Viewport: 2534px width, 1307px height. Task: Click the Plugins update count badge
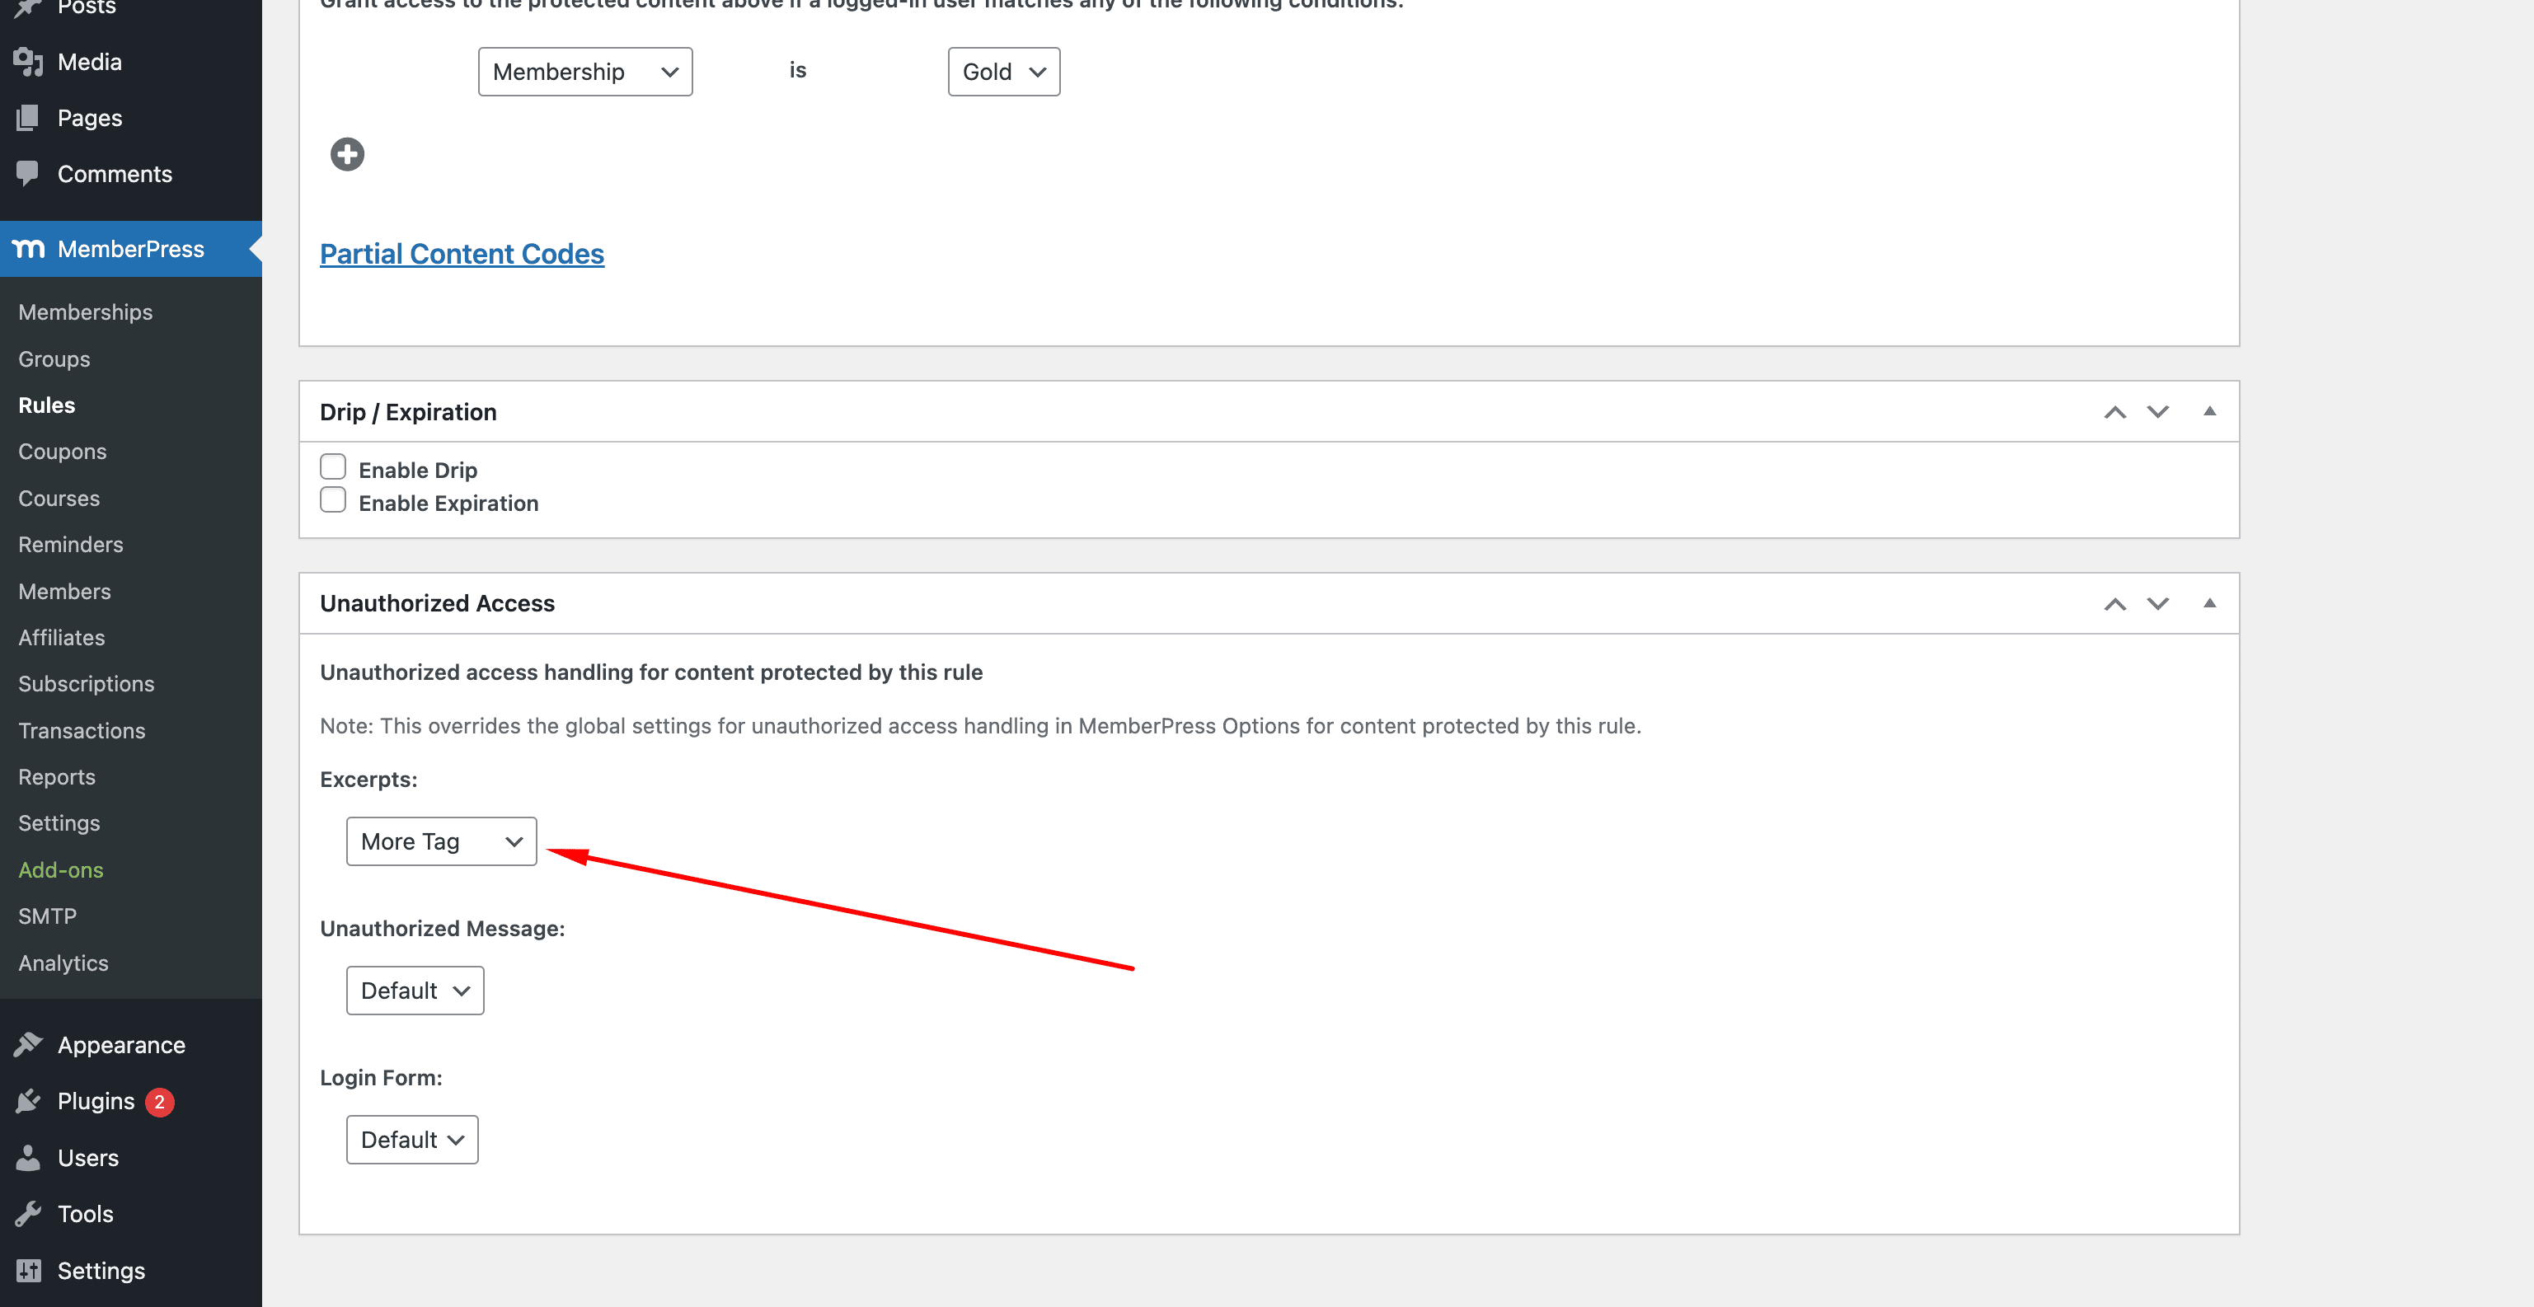tap(159, 1102)
